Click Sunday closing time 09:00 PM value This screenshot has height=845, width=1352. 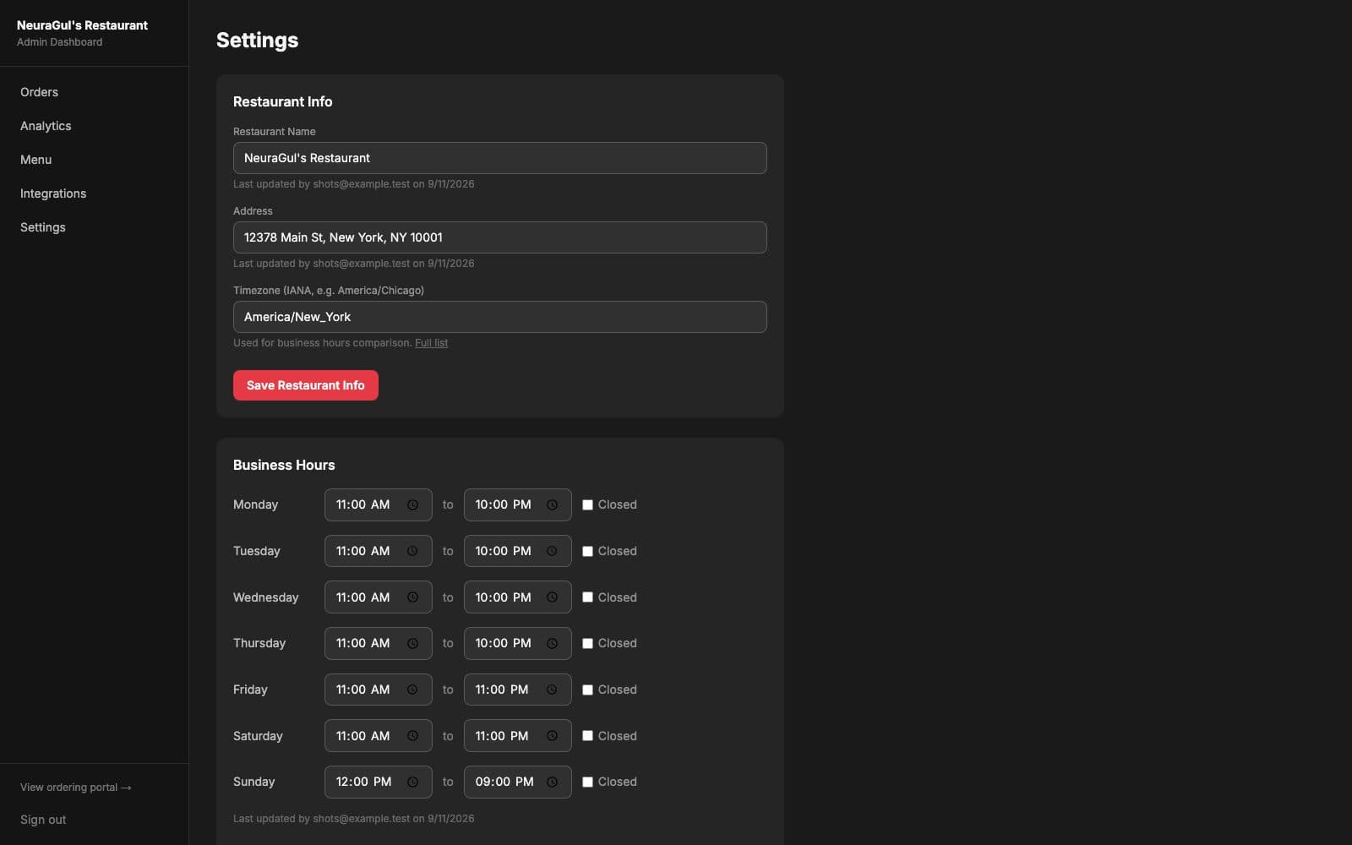504,782
